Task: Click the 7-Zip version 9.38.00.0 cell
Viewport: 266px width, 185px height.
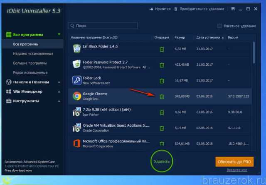Action: pyautogui.click(x=235, y=112)
